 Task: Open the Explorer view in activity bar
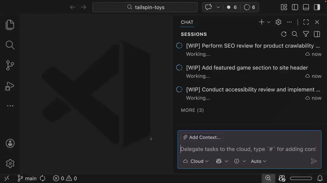point(10,25)
